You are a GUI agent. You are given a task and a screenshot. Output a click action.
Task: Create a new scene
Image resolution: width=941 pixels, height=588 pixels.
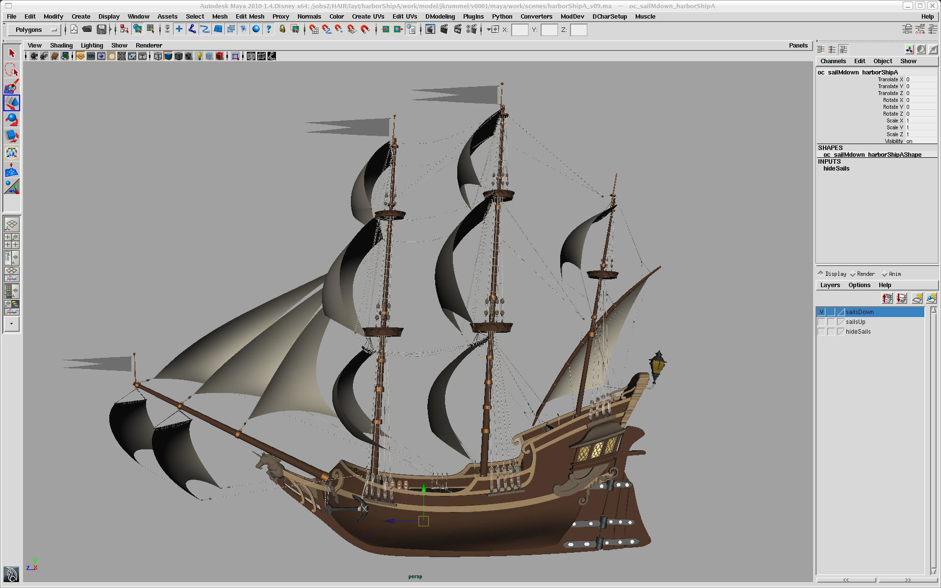point(74,29)
